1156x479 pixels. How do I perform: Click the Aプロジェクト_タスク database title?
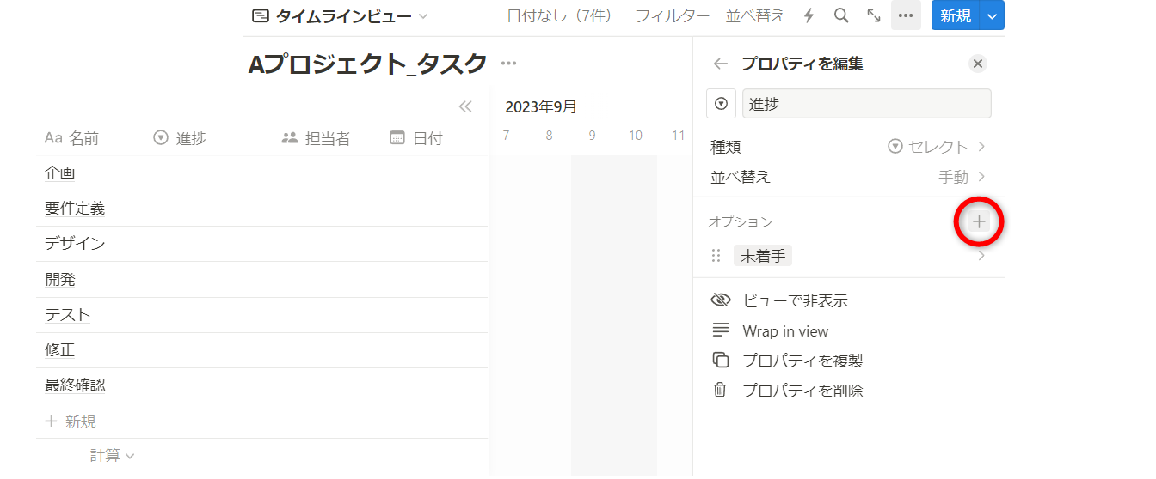(x=367, y=64)
